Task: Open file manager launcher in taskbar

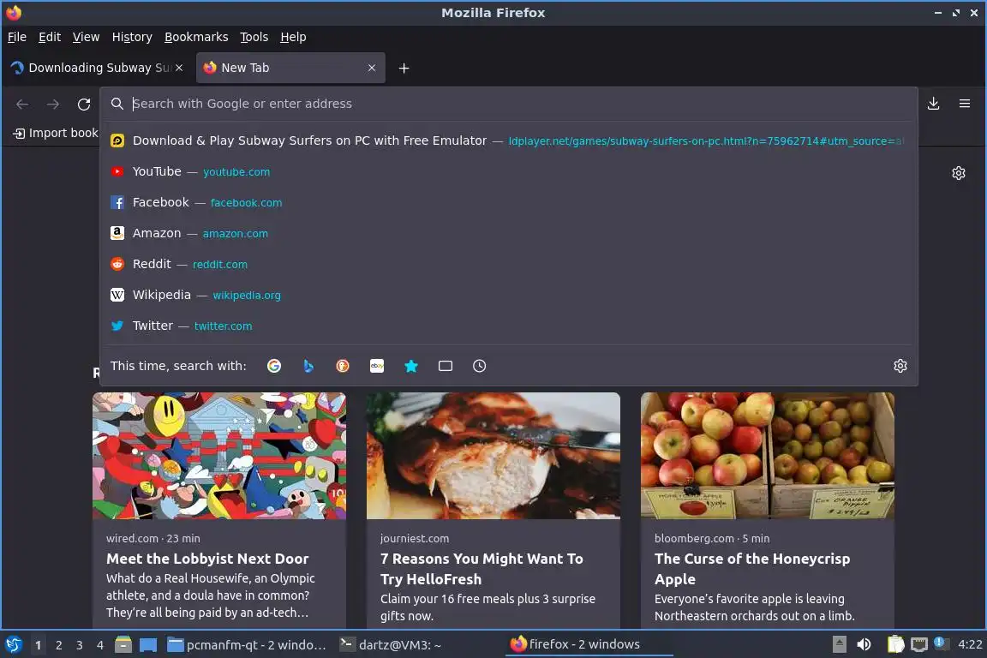Action: coord(123,644)
